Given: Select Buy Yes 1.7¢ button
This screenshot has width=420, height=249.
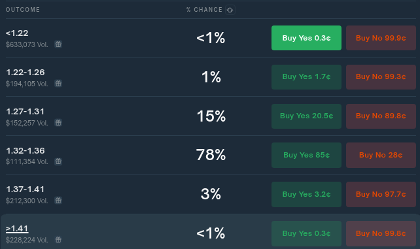Looking at the screenshot, I should coord(306,77).
